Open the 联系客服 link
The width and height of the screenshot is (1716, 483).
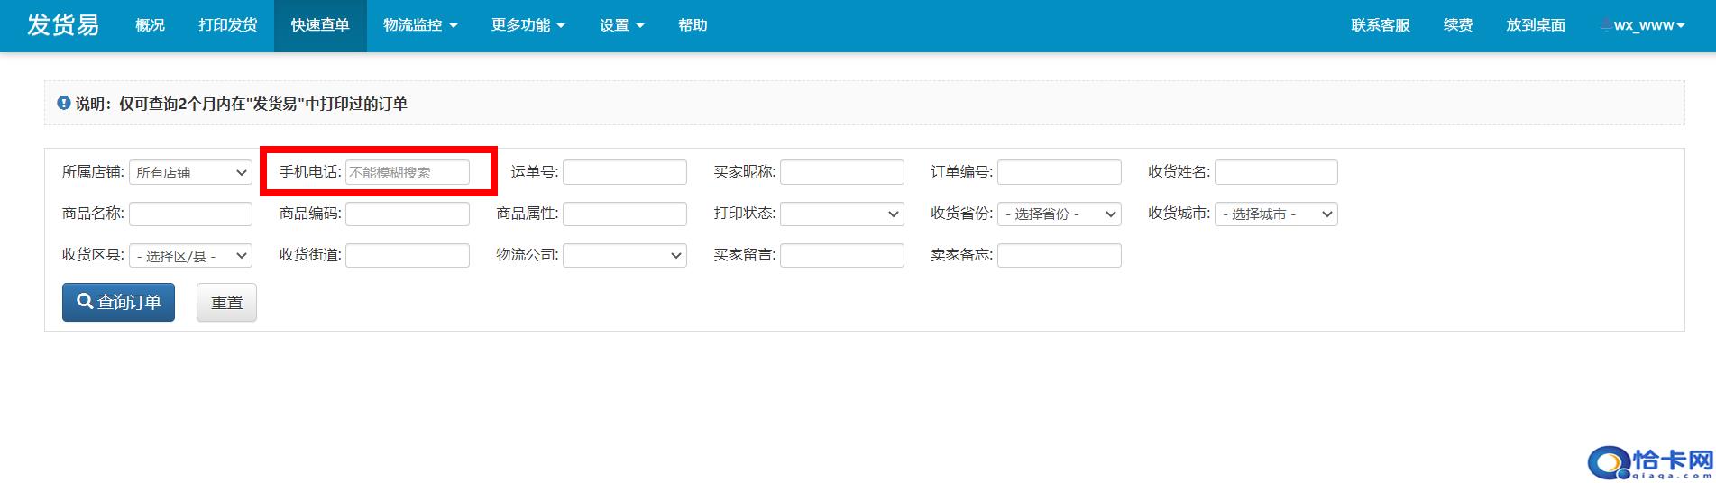(1380, 25)
